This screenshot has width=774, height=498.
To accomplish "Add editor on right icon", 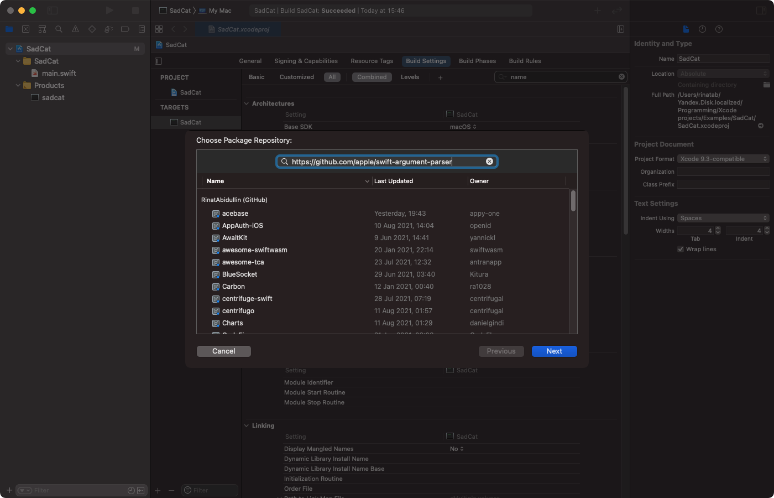I will tap(621, 29).
